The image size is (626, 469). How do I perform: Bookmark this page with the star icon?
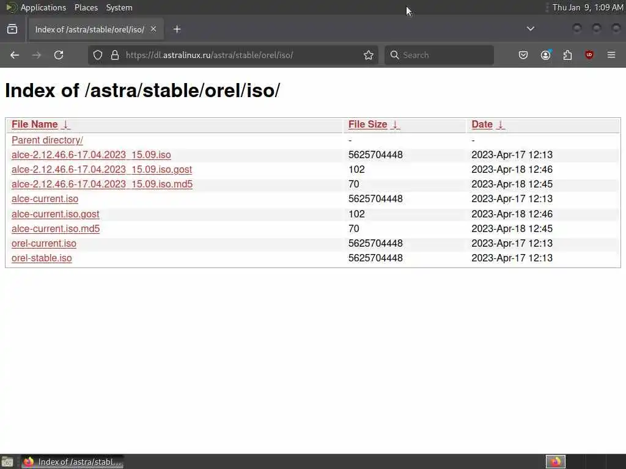click(x=369, y=55)
